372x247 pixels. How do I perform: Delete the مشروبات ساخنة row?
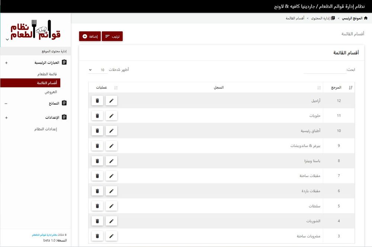[97, 236]
